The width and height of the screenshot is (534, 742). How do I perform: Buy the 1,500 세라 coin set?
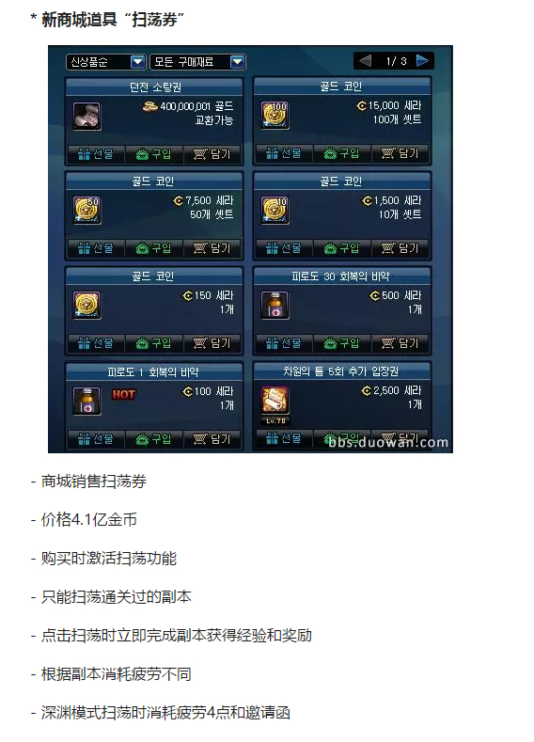coord(341,248)
